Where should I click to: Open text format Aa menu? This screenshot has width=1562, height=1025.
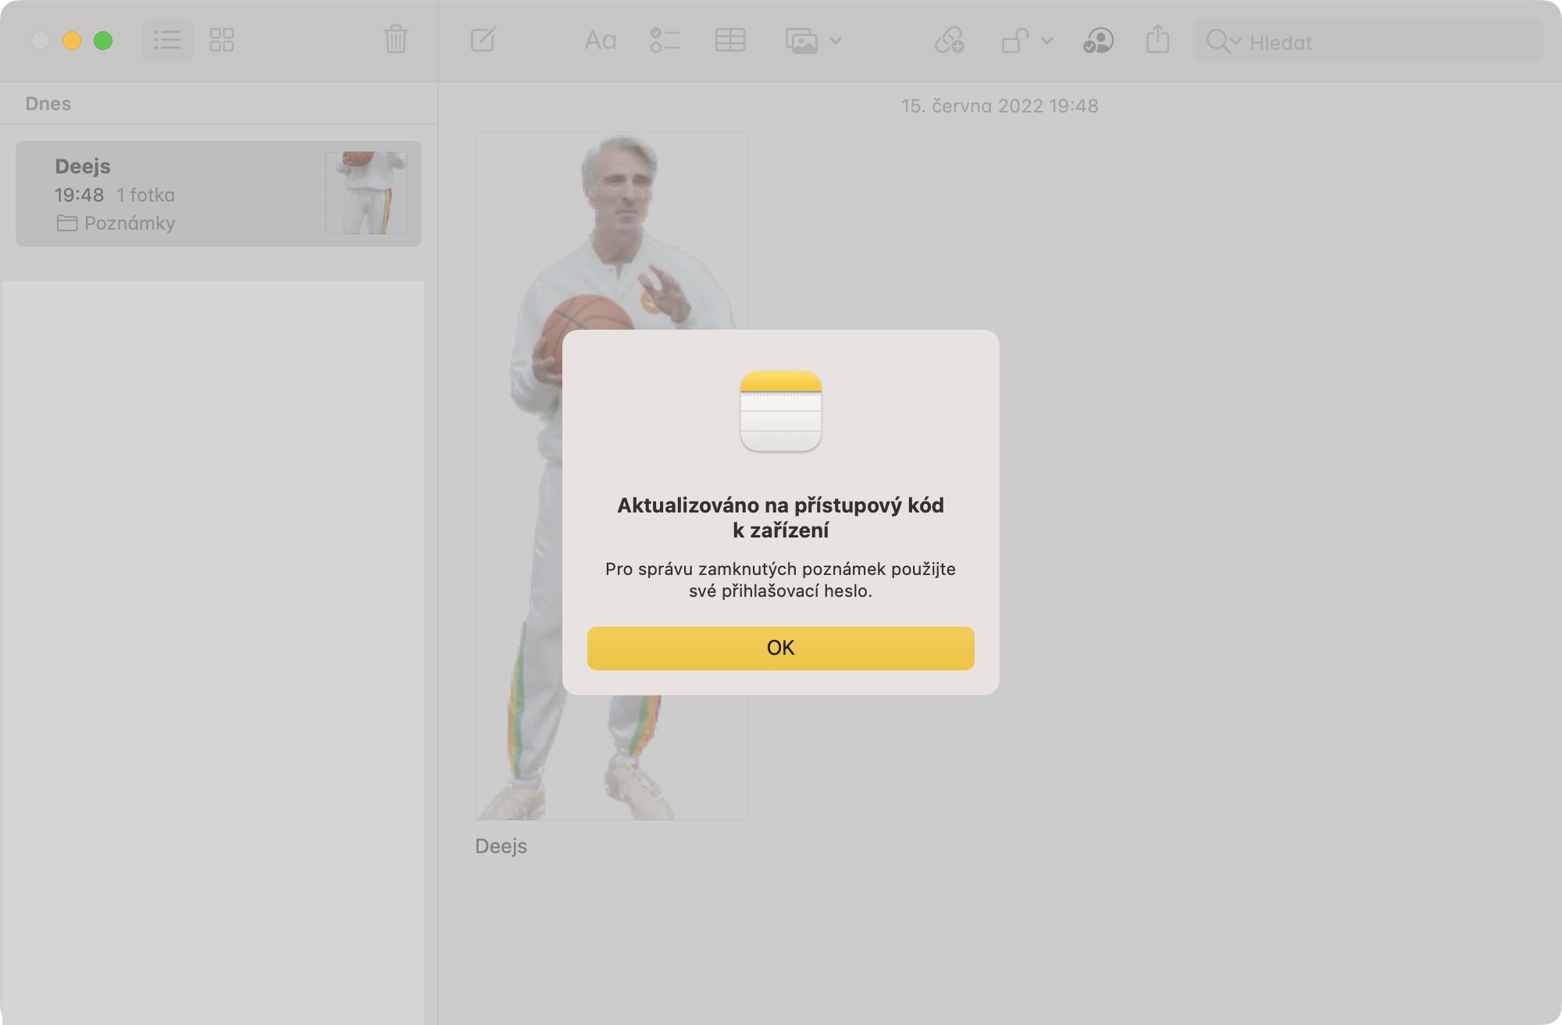pos(601,41)
